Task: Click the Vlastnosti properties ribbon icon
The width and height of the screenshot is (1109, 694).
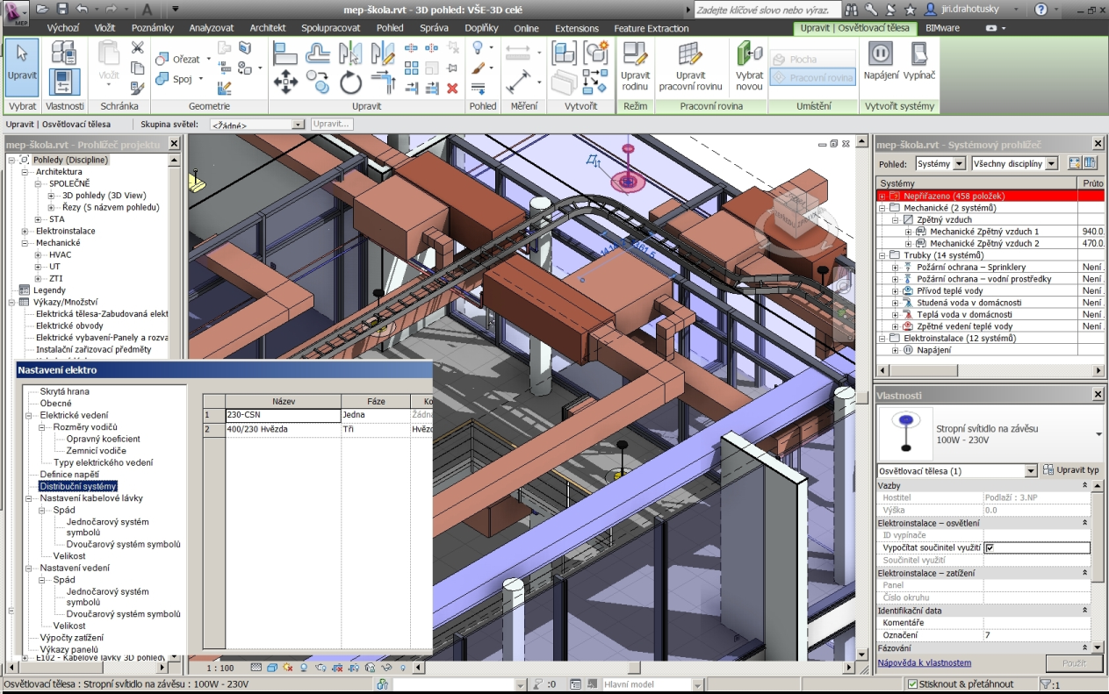Action: [64, 82]
